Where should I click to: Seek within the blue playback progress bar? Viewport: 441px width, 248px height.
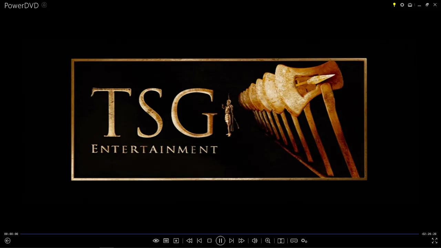[x=219, y=234]
